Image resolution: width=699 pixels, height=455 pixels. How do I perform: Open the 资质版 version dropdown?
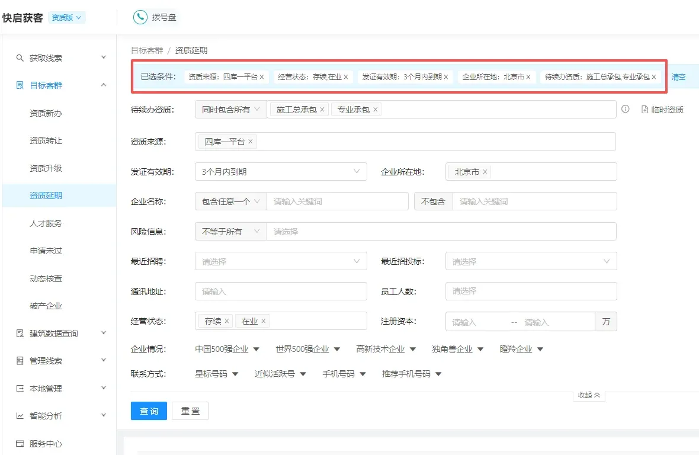coord(66,17)
